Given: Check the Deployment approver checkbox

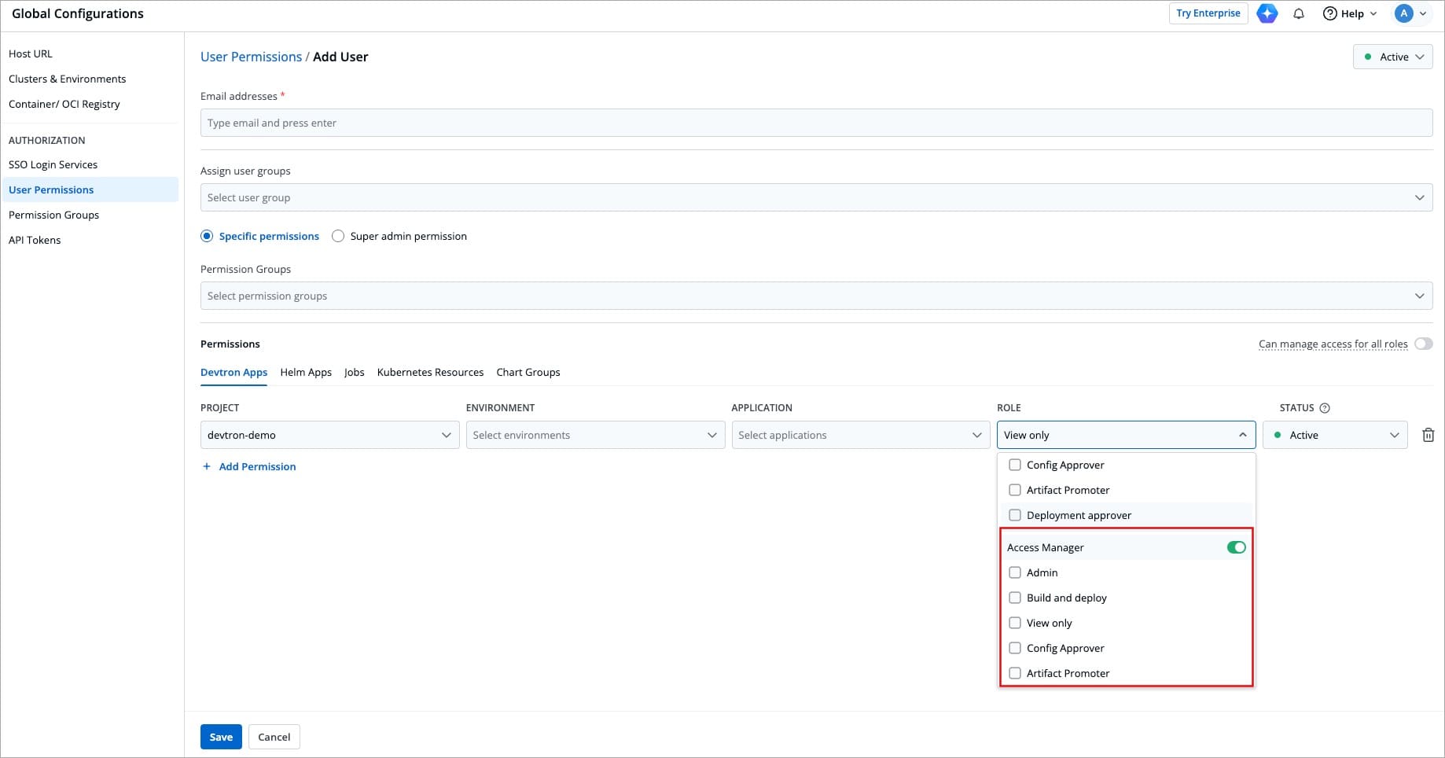Looking at the screenshot, I should pyautogui.click(x=1015, y=515).
